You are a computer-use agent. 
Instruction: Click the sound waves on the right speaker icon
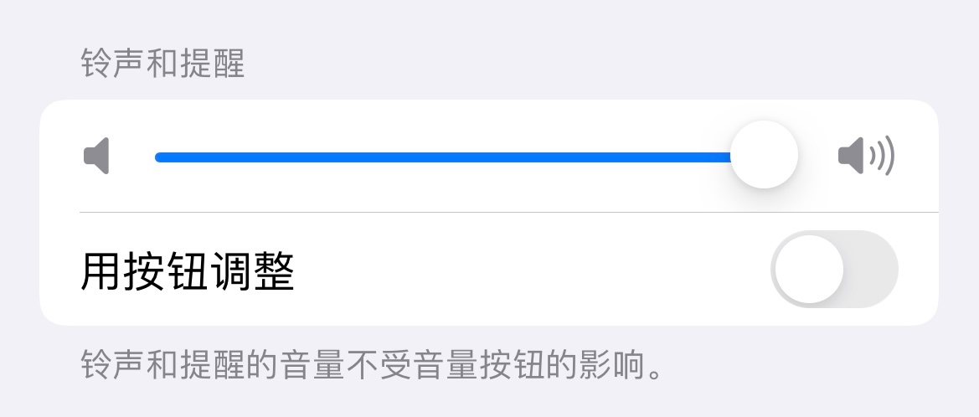click(883, 156)
